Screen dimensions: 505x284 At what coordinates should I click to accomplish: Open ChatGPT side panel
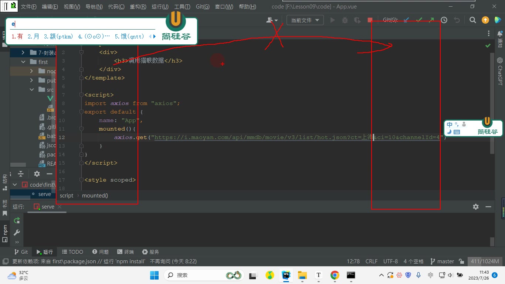500,71
